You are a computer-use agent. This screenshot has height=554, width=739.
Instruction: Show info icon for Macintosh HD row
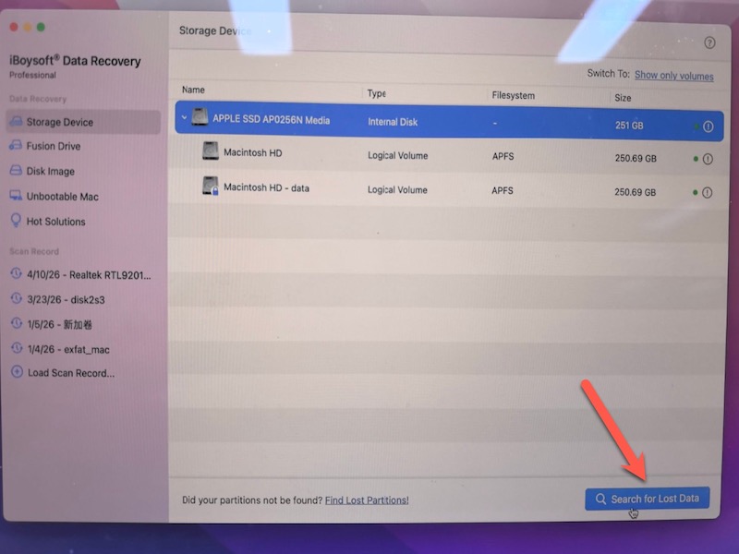708,159
